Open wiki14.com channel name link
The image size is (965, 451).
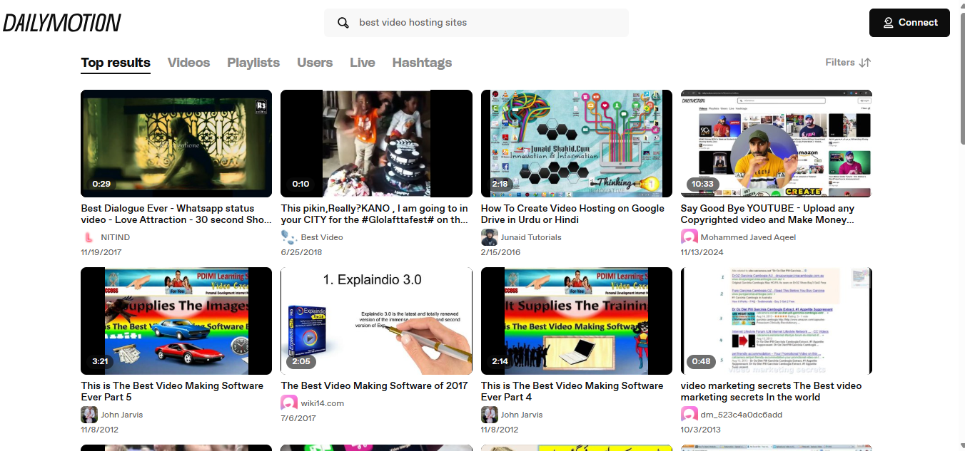[323, 403]
